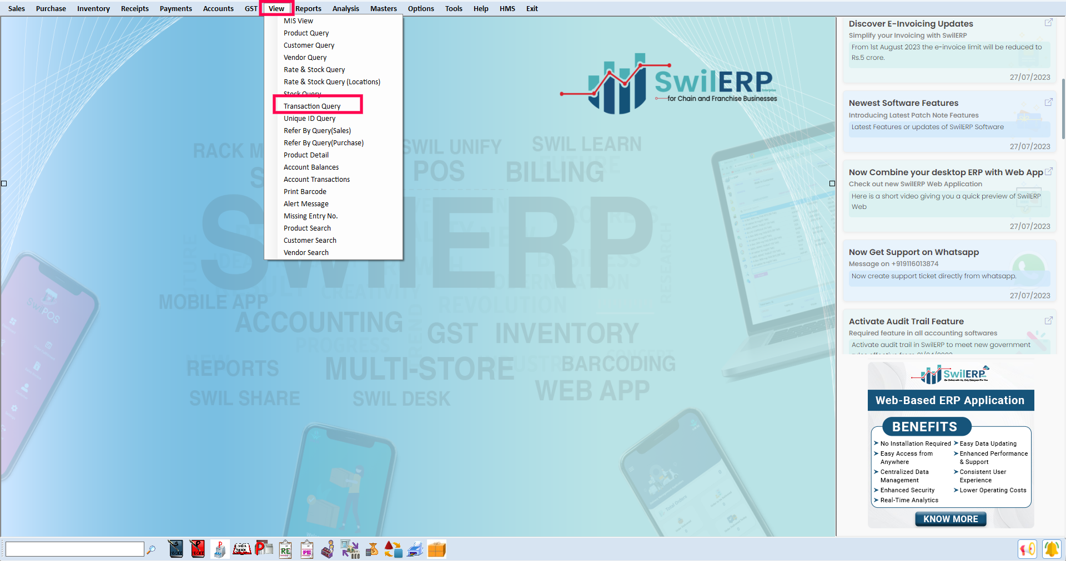Open the Help menu
Image resolution: width=1066 pixels, height=561 pixels.
(481, 8)
